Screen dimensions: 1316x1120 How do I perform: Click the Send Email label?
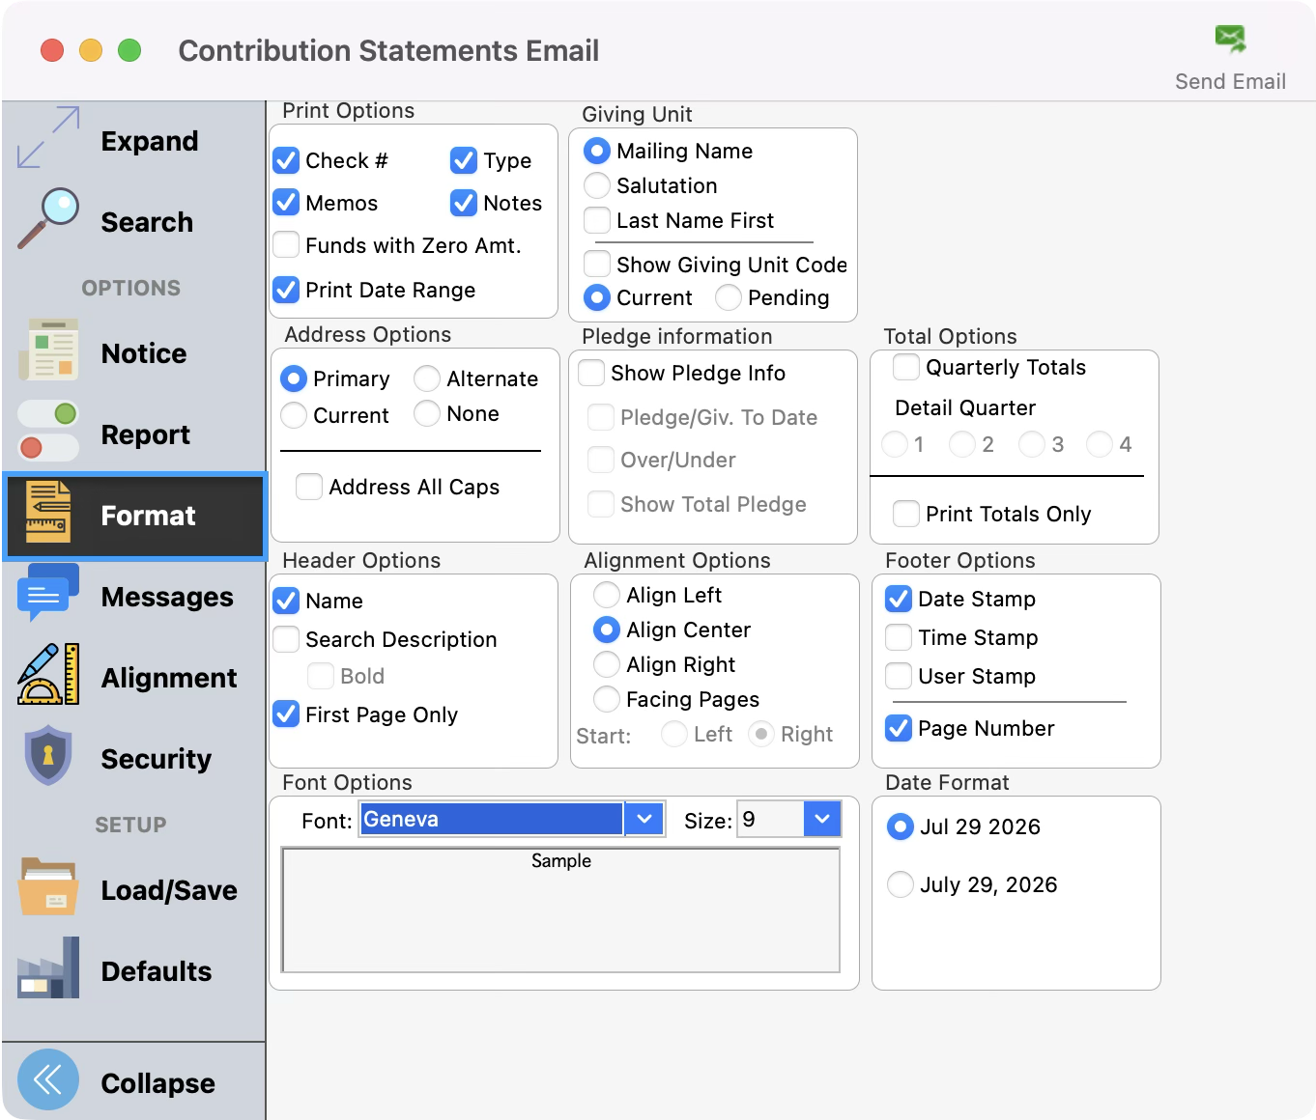pos(1230,81)
